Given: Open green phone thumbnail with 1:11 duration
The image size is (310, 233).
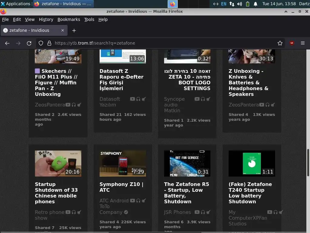Looking at the screenshot, I should [252, 164].
